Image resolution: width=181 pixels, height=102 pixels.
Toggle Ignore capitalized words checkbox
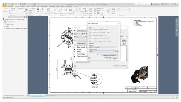tap(89, 29)
